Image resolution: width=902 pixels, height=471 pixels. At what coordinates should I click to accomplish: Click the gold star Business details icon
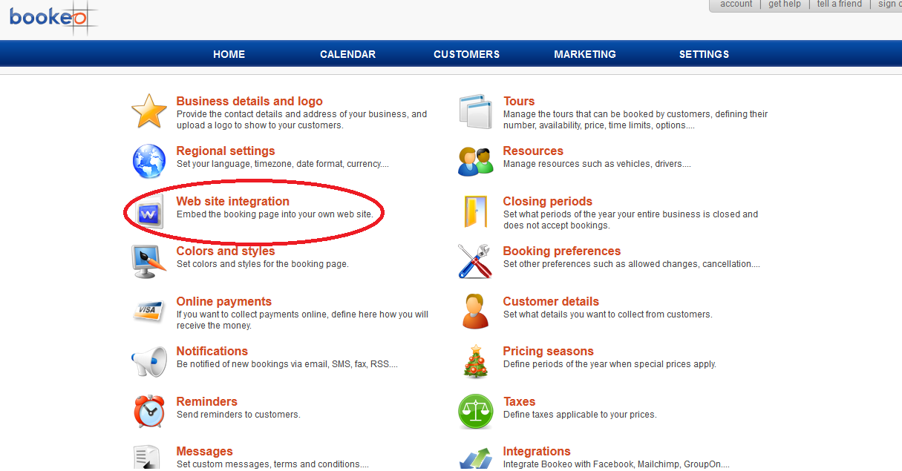coord(149,111)
